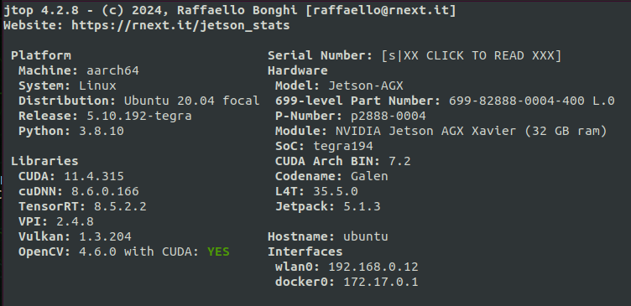631x306 pixels.
Task: Click the Interfaces section header
Action: coord(305,252)
